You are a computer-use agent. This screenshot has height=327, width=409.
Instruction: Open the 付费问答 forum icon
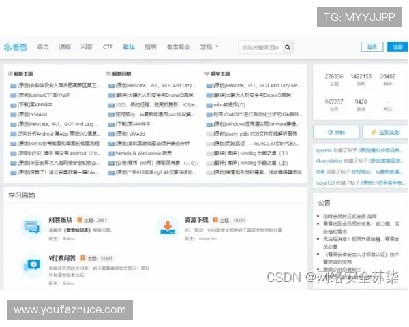(31, 266)
